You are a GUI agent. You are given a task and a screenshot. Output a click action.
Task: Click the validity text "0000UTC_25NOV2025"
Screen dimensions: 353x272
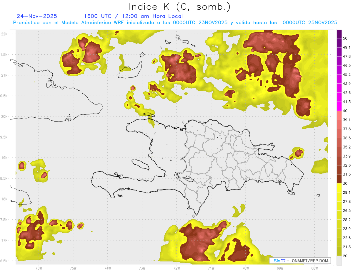[310, 23]
